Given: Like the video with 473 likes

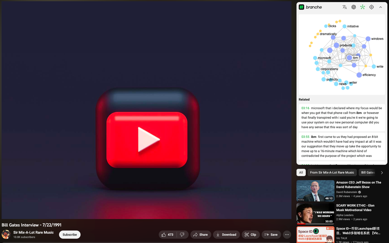Looking at the screenshot, I should point(167,234).
